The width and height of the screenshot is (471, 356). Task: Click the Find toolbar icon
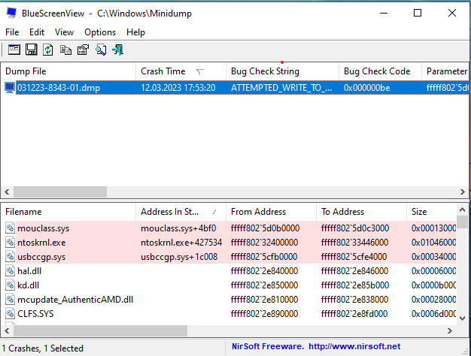click(101, 50)
